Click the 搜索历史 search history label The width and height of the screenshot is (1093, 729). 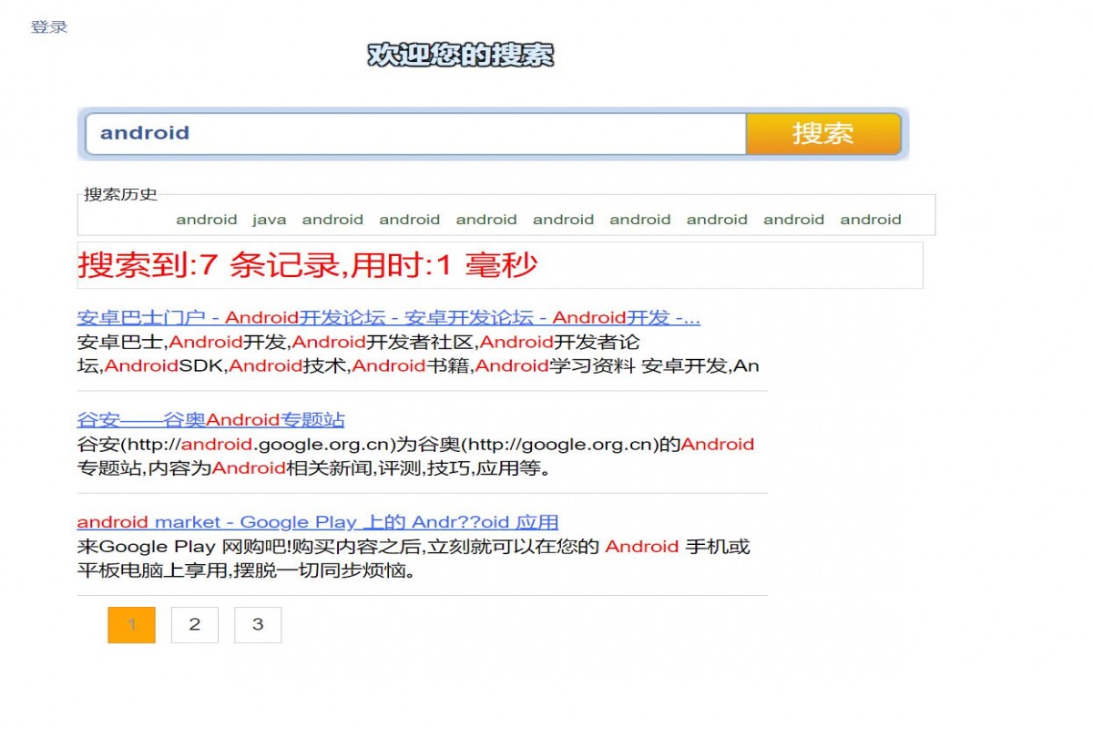pyautogui.click(x=119, y=194)
